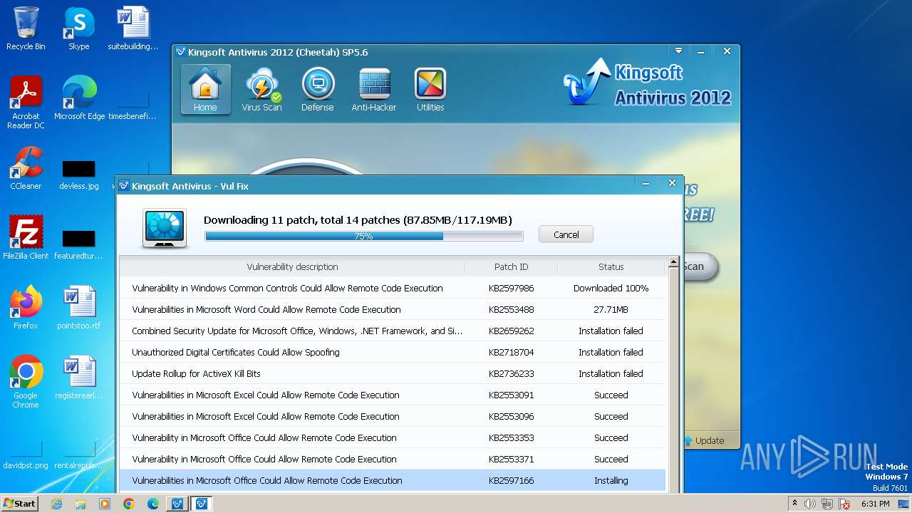The width and height of the screenshot is (912, 513).
Task: Show hidden system tray icons
Action: 795,503
